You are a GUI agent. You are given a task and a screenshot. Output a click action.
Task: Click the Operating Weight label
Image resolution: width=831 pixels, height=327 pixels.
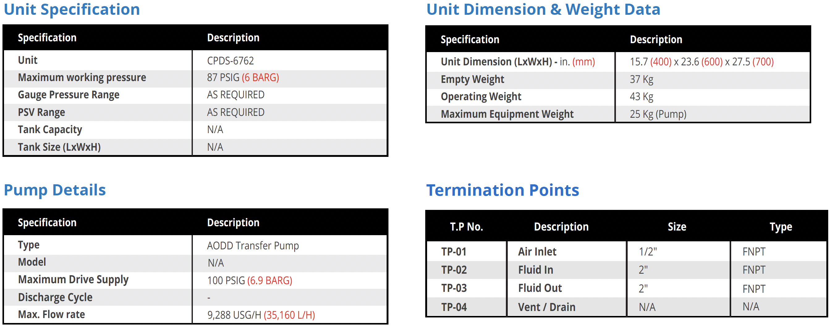481,97
